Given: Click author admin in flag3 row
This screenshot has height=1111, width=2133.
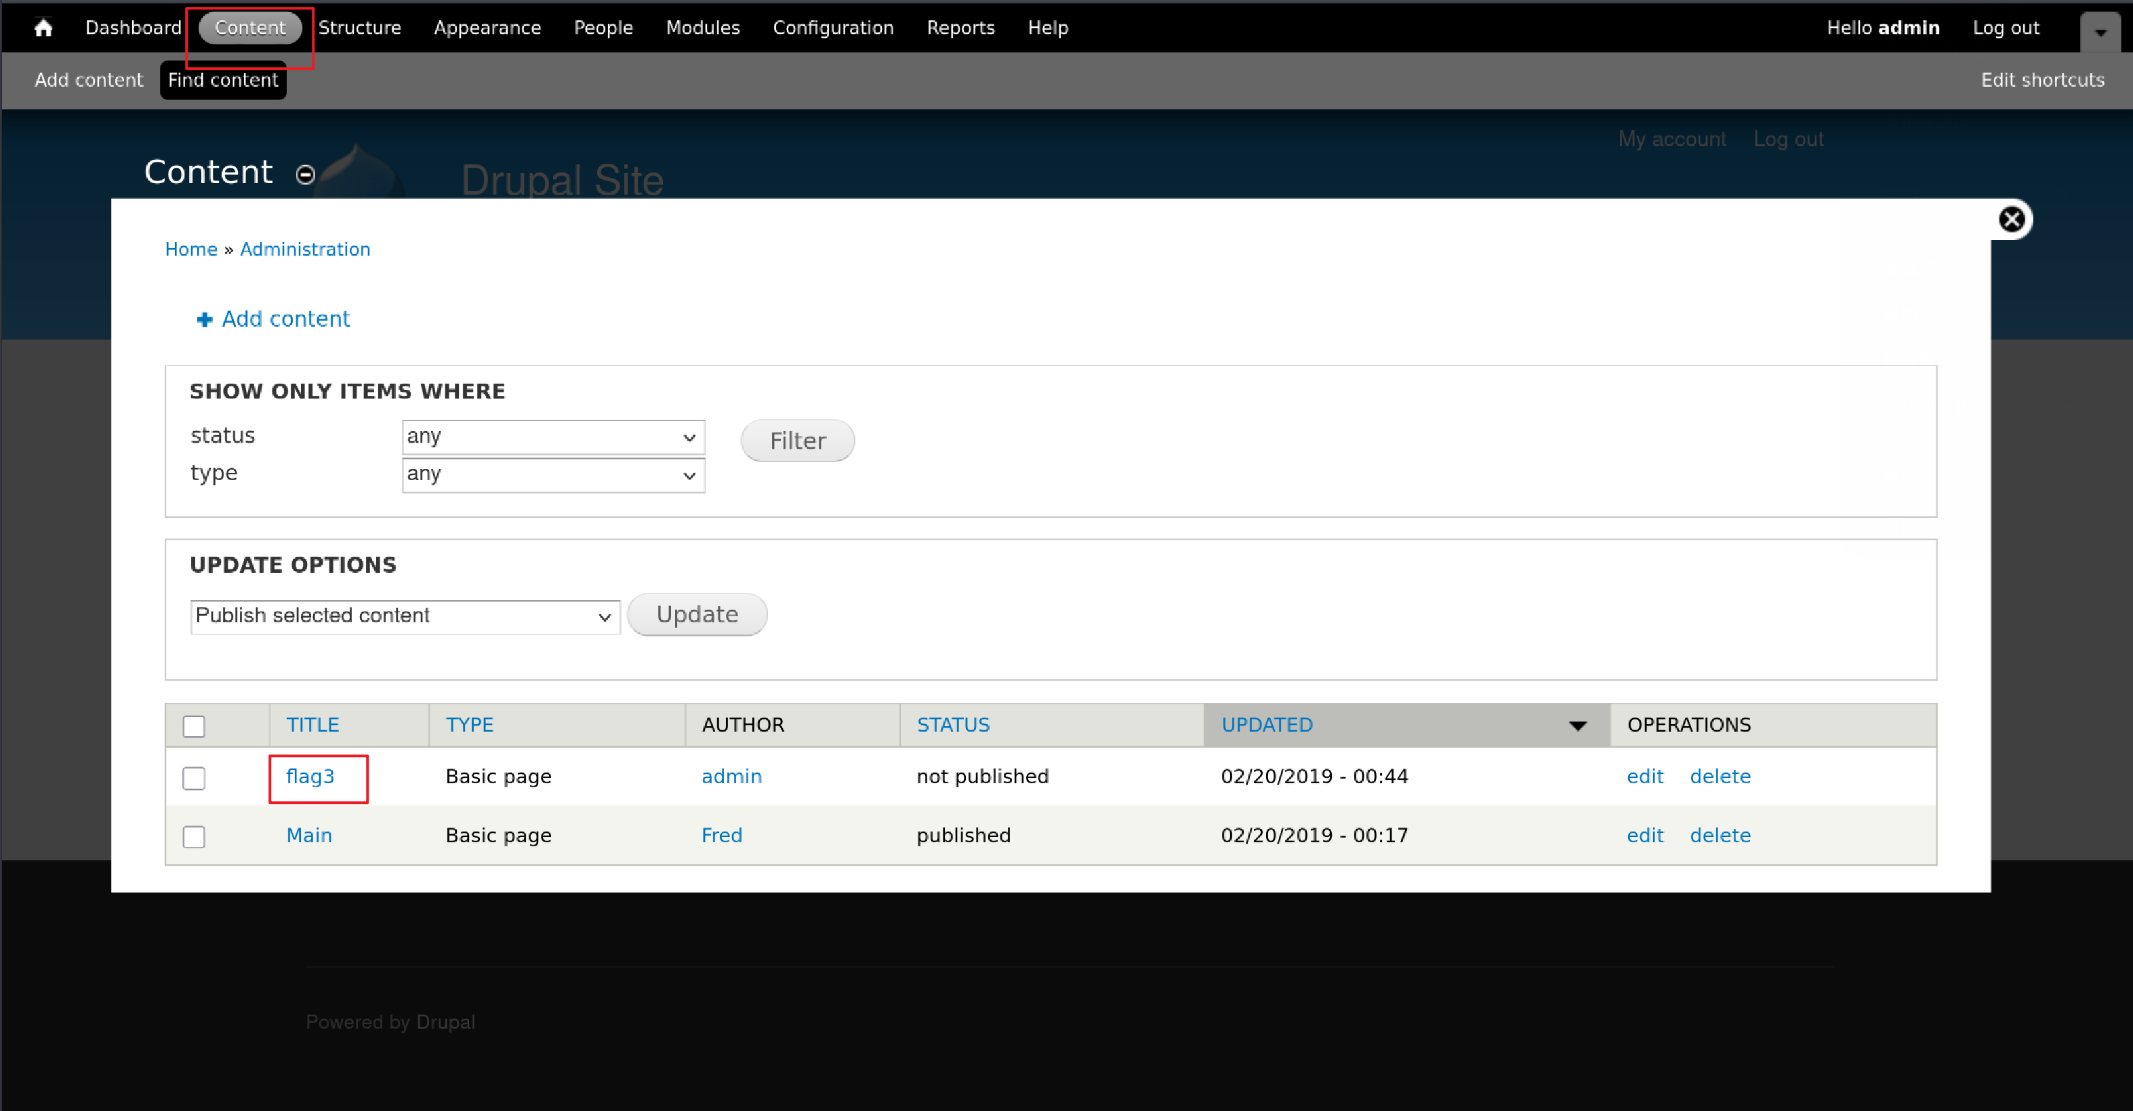Looking at the screenshot, I should click(x=731, y=777).
